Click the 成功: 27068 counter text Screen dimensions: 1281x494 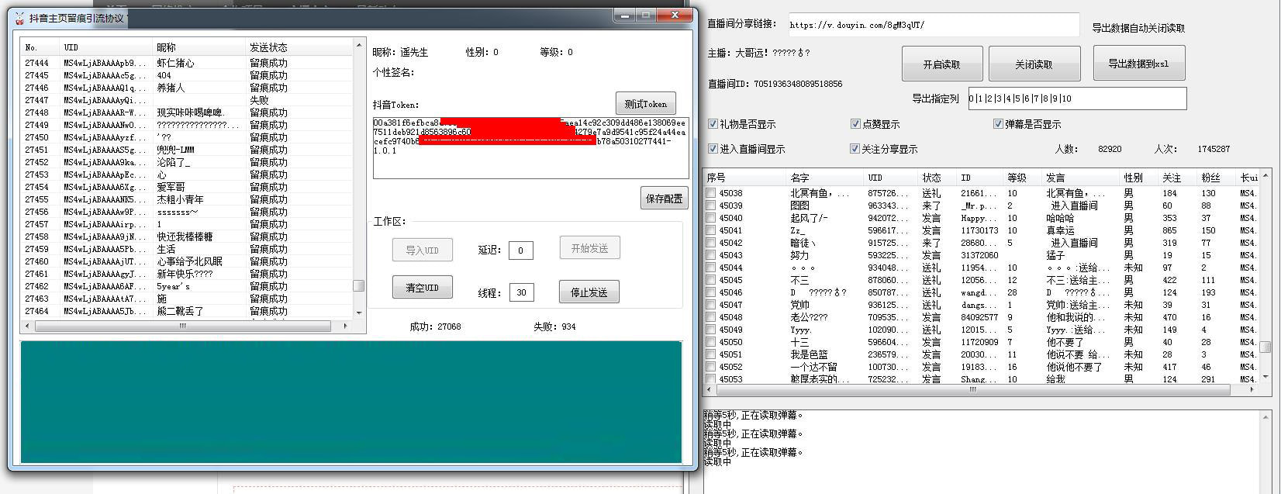(435, 326)
